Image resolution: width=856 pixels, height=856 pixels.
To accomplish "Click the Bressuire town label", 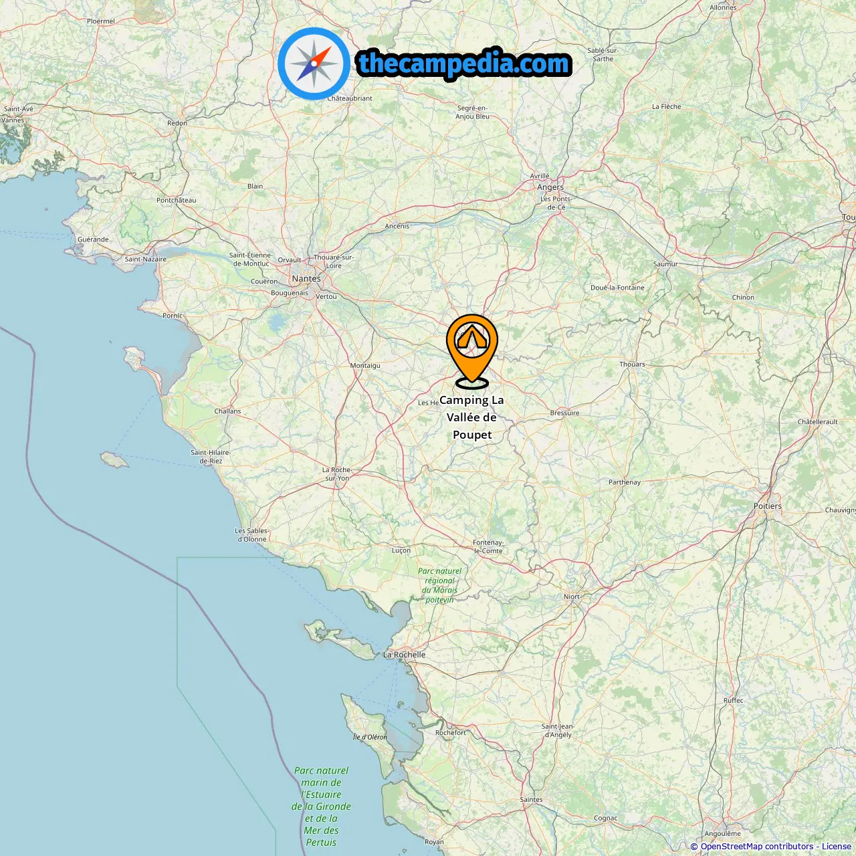I will 564,413.
